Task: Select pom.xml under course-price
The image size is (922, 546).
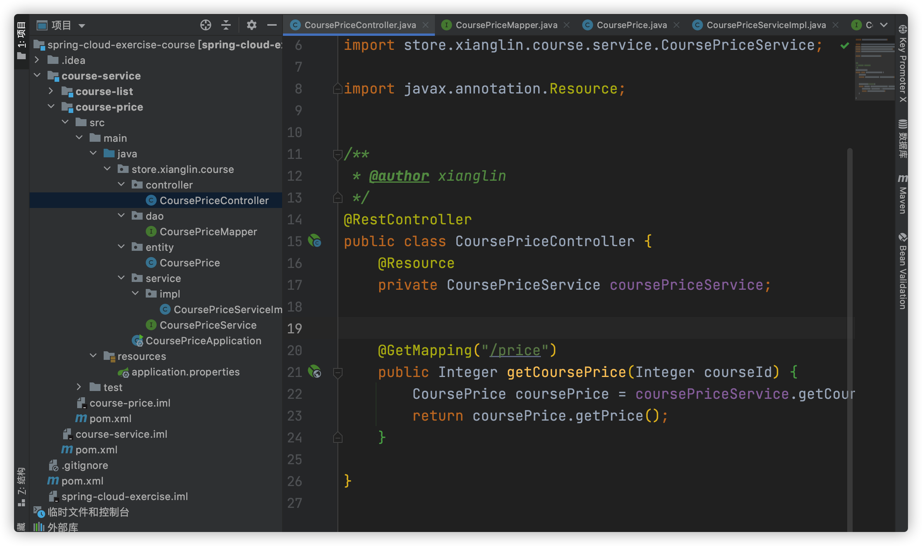Action: click(x=104, y=418)
